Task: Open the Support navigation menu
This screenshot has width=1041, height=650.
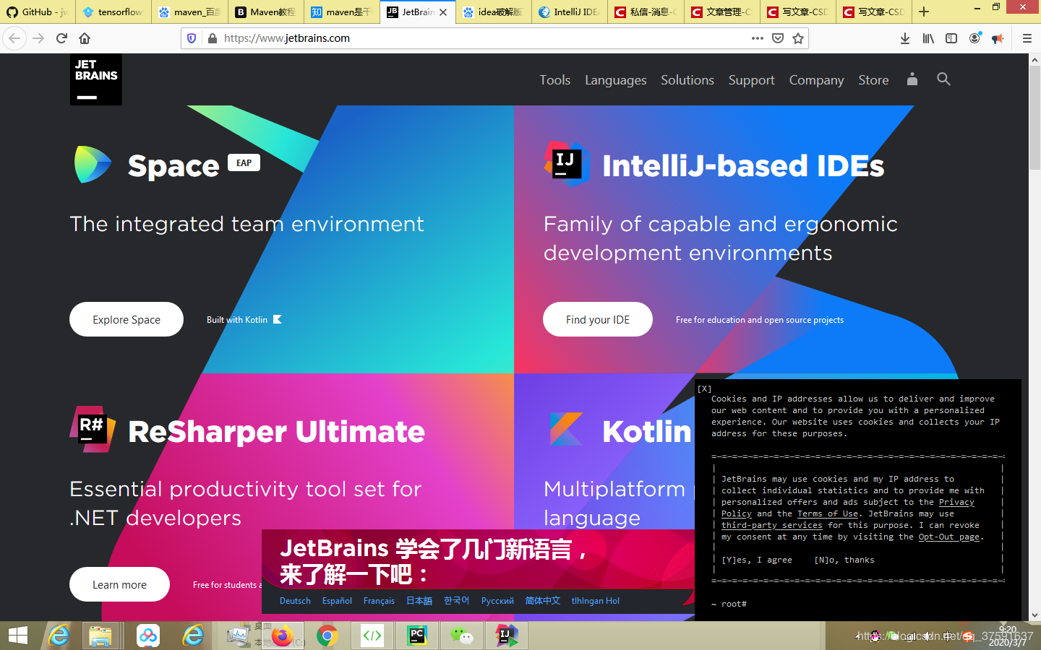Action: (x=752, y=80)
